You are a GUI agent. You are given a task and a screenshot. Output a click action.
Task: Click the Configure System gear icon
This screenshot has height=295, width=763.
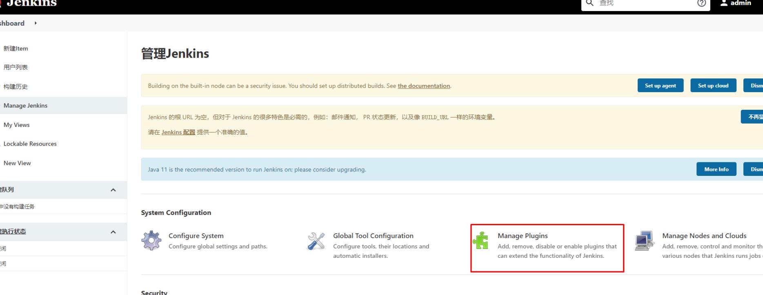point(151,240)
